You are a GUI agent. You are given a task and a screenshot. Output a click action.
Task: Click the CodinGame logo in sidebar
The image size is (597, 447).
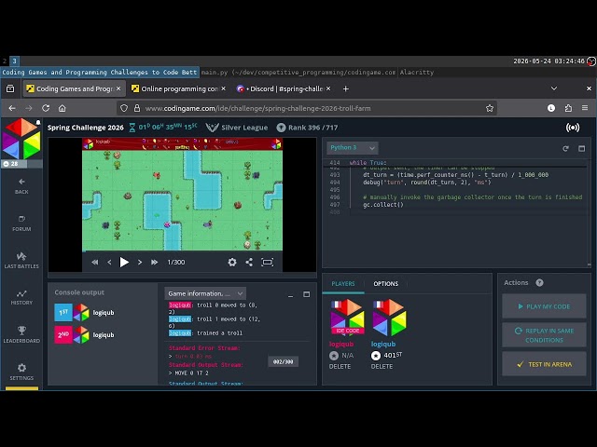pos(21,139)
